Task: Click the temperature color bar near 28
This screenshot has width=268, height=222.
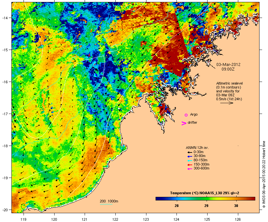Action: (x=176, y=198)
